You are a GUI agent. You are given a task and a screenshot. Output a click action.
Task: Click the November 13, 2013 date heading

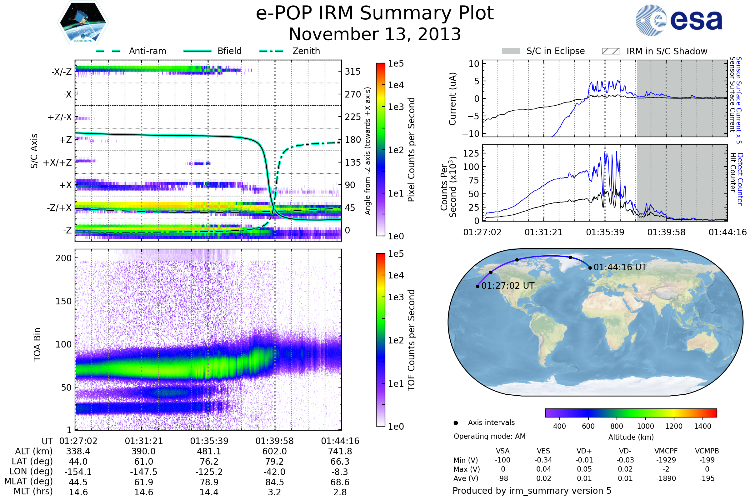tap(375, 34)
